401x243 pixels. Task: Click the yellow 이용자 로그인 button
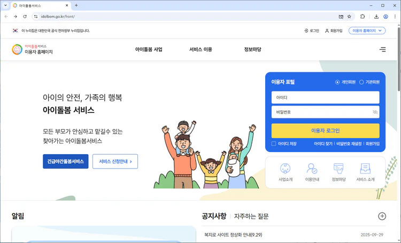click(325, 131)
